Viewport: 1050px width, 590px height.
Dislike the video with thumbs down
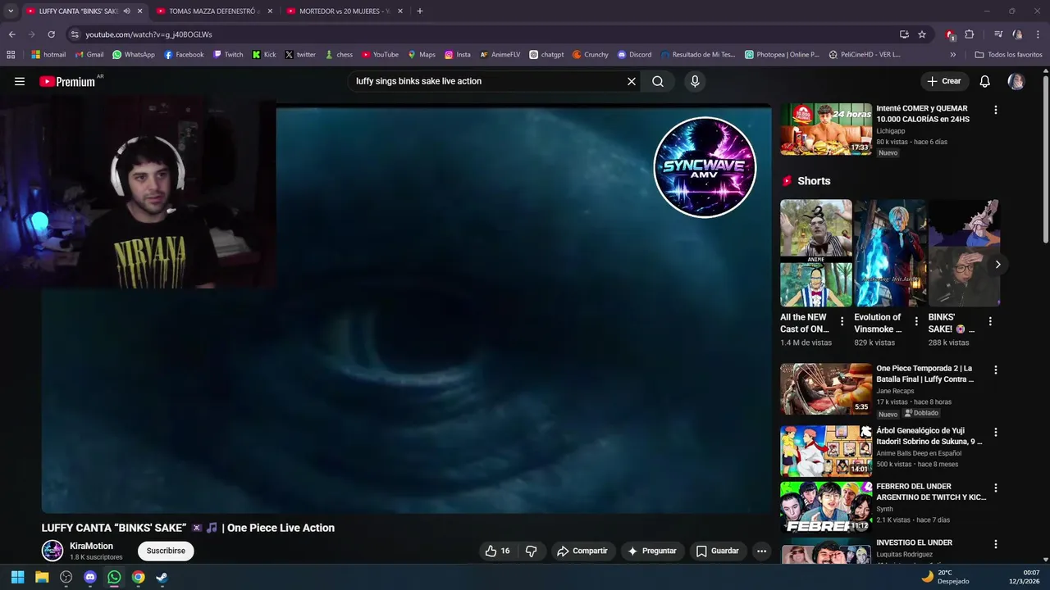point(531,551)
